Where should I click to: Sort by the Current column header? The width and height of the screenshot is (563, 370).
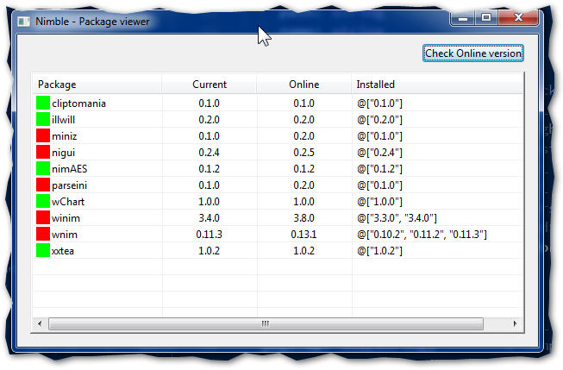click(x=210, y=85)
